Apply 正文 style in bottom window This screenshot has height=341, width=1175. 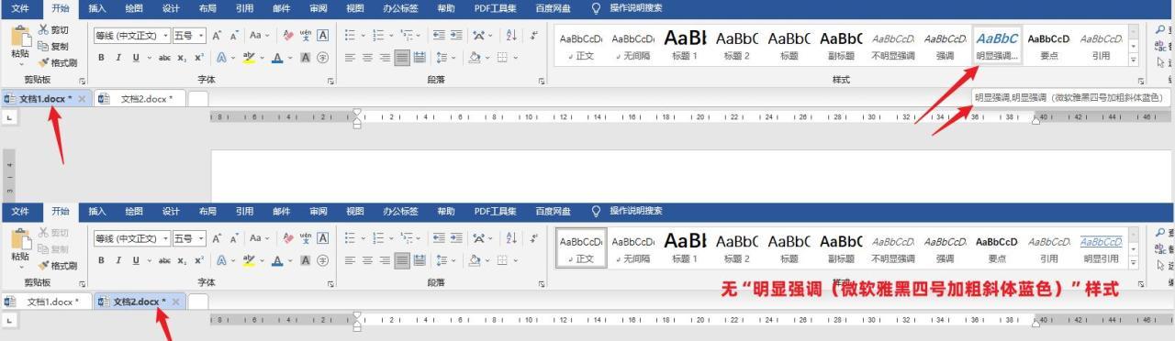[581, 248]
